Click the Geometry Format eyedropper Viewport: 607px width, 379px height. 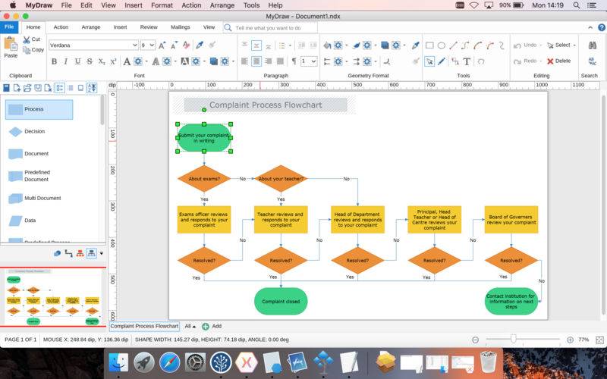pyautogui.click(x=415, y=45)
